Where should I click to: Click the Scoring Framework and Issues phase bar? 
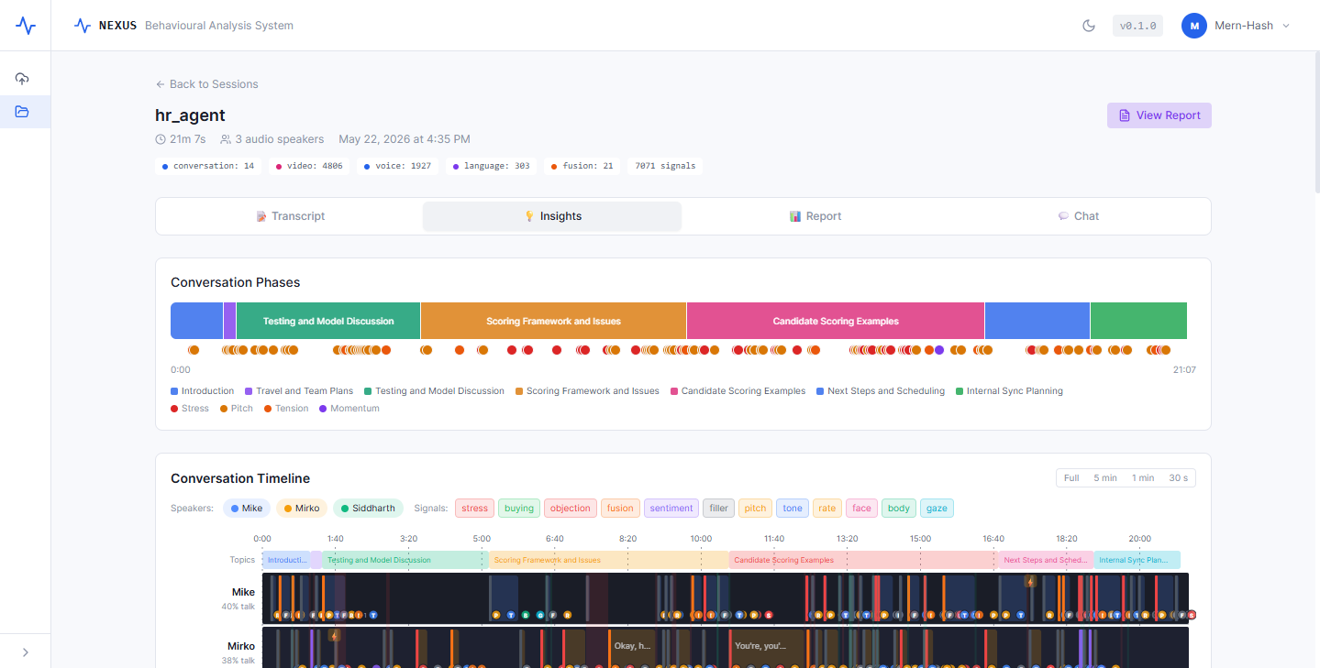(x=553, y=321)
